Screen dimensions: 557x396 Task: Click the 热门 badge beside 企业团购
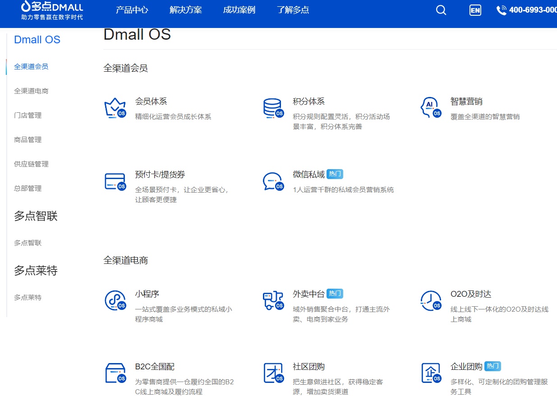tap(493, 366)
